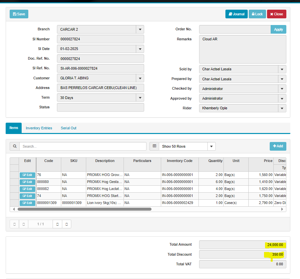The image size is (300, 279).
Task: Click into the items Search field
Action: pos(83,146)
